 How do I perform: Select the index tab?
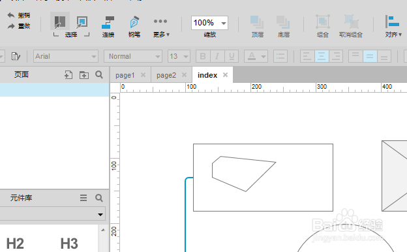pyautogui.click(x=207, y=75)
